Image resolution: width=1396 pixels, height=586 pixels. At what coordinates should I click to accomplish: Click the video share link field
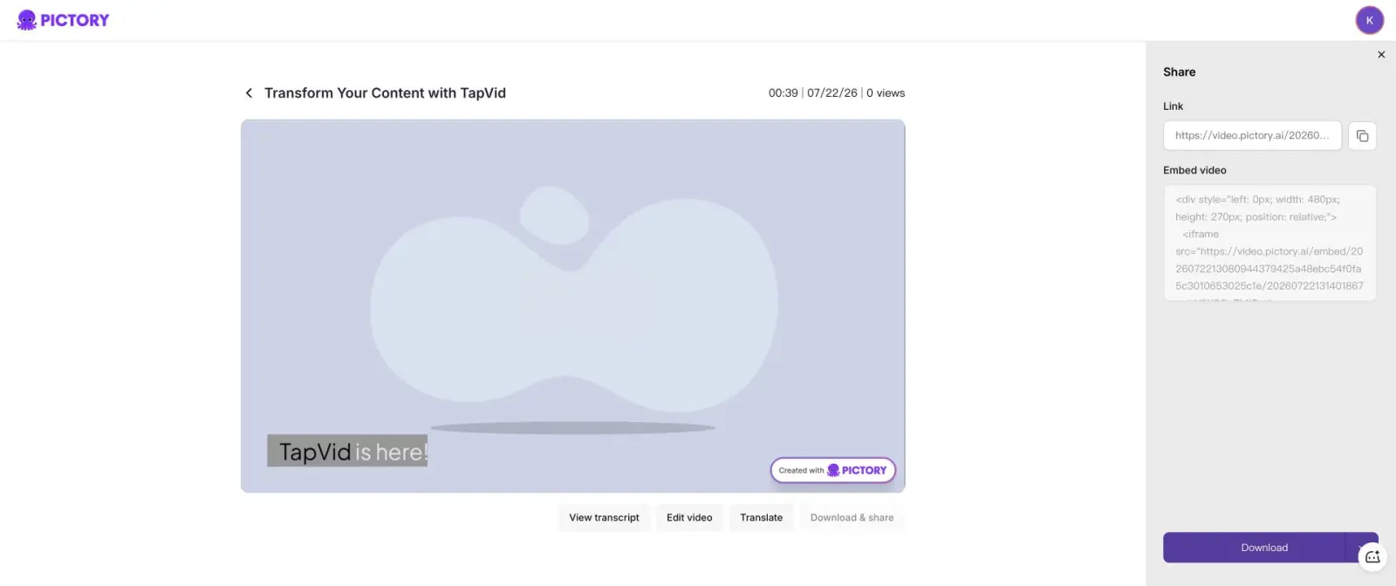pyautogui.click(x=1252, y=135)
